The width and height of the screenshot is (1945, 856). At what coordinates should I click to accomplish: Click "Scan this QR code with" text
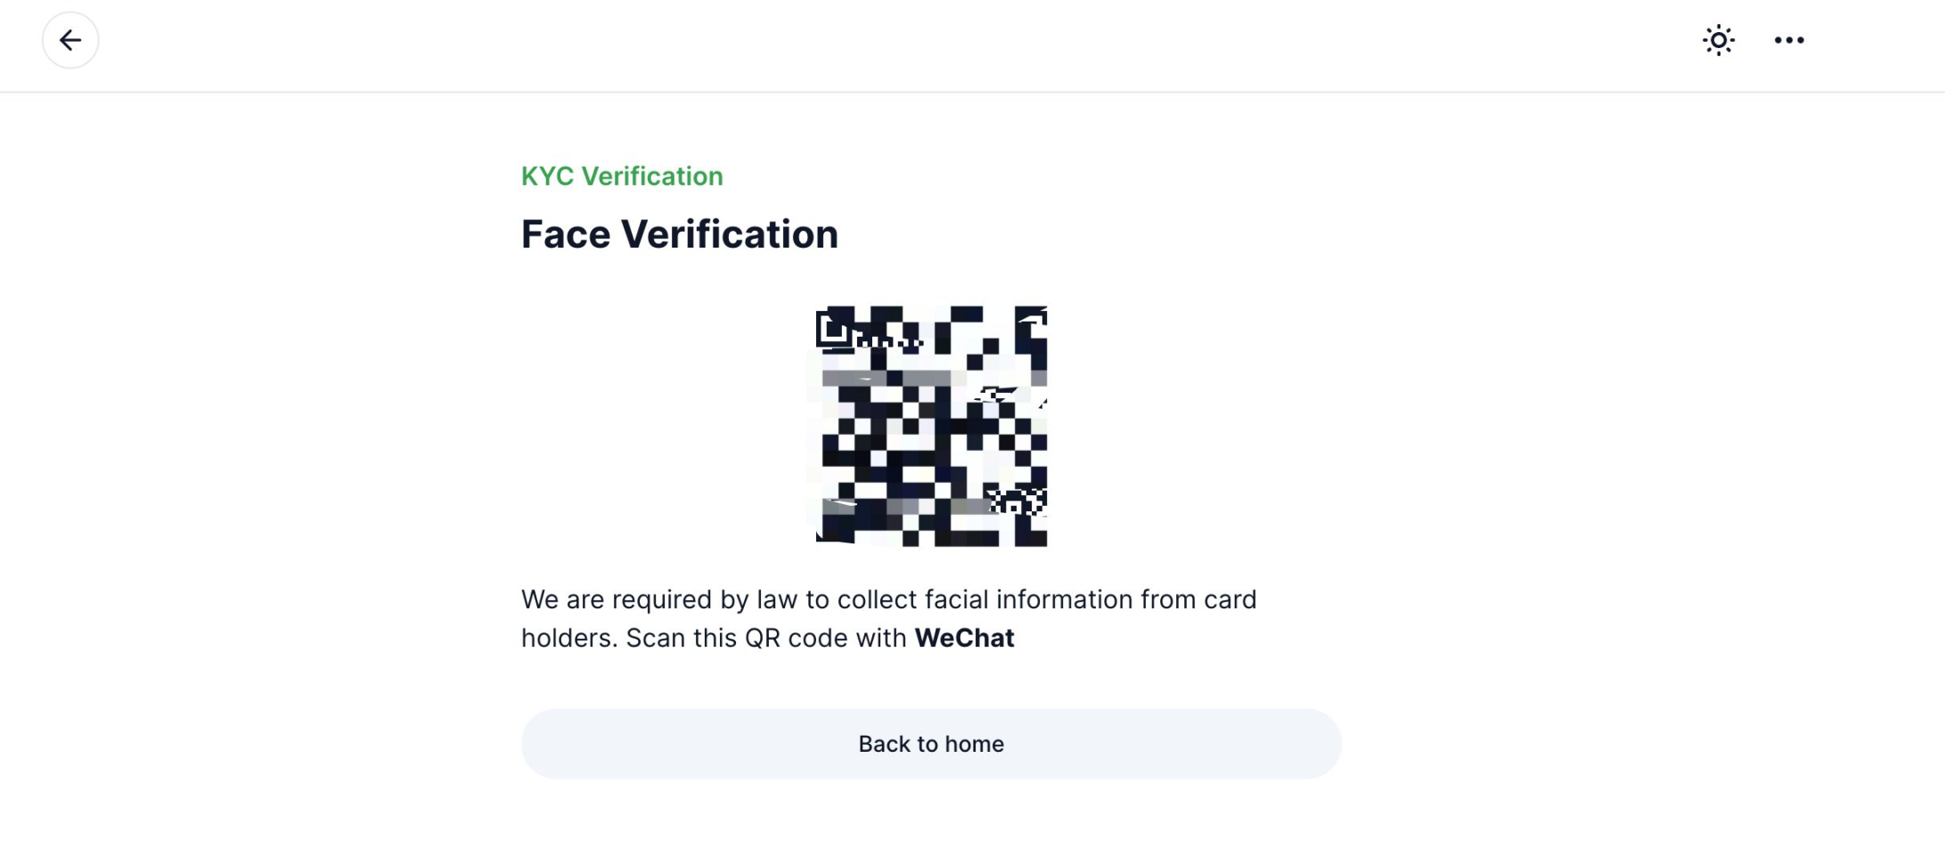click(x=766, y=639)
